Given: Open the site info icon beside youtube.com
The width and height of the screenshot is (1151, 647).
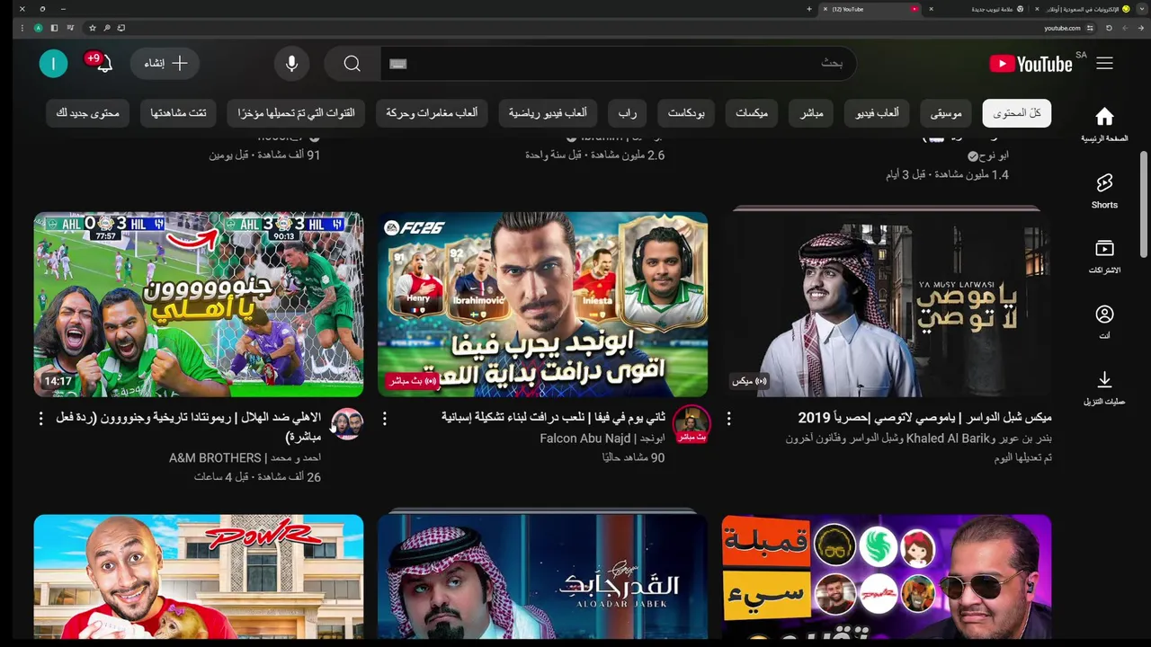Looking at the screenshot, I should (1090, 28).
